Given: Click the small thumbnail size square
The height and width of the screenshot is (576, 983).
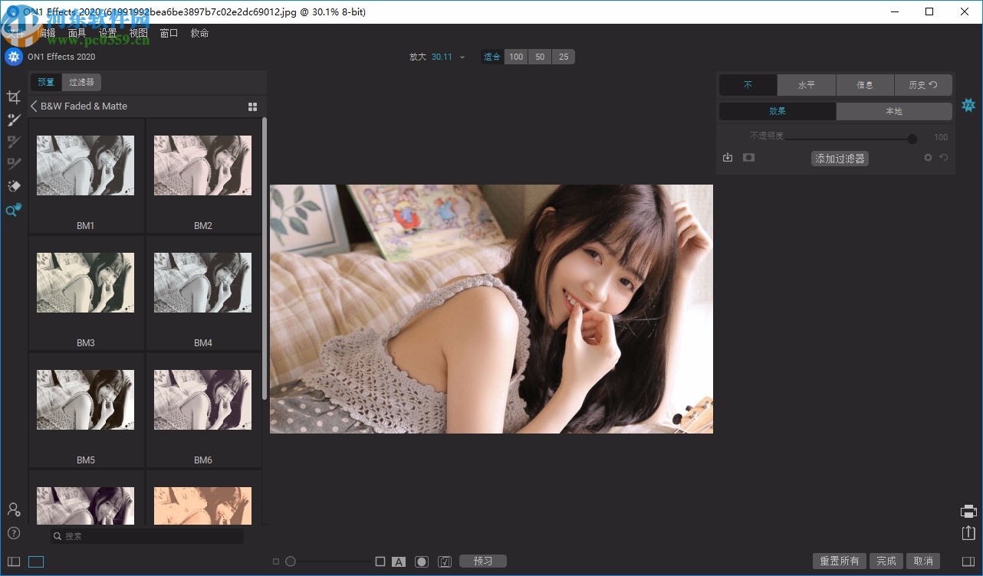Looking at the screenshot, I should [x=276, y=561].
